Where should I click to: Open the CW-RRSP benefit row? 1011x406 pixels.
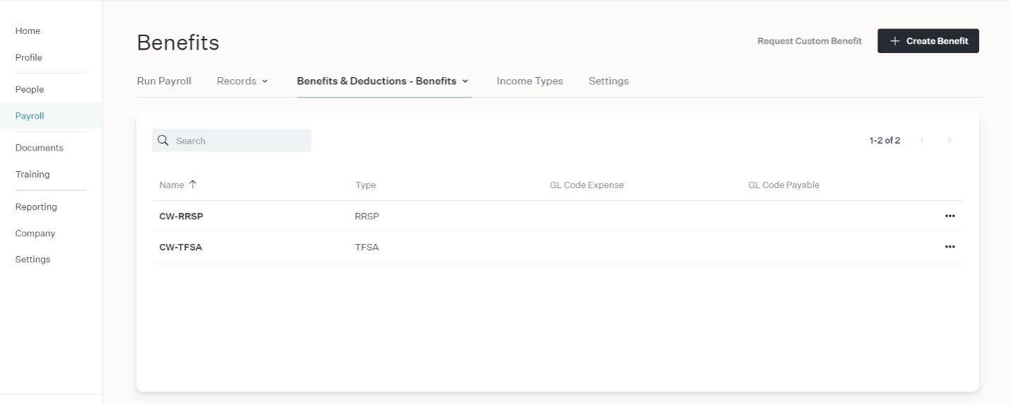558,216
